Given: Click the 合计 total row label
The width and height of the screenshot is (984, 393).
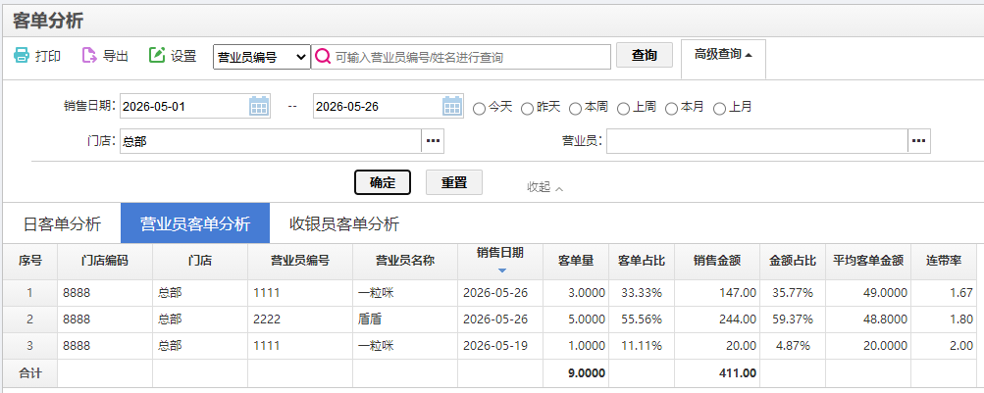Looking at the screenshot, I should click(x=30, y=373).
